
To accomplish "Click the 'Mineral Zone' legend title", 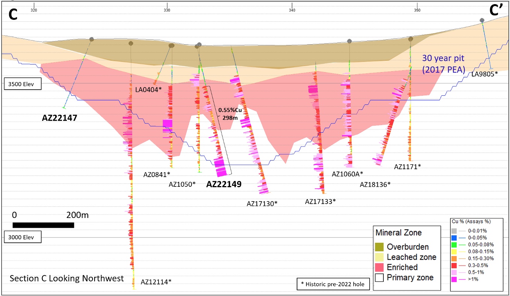I will tap(398, 233).
